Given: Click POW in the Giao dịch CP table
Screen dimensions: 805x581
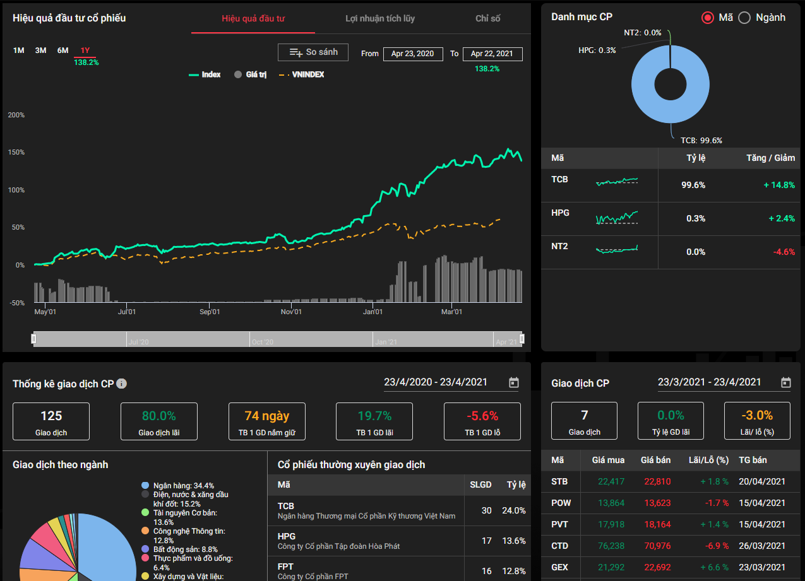Looking at the screenshot, I should [x=561, y=503].
